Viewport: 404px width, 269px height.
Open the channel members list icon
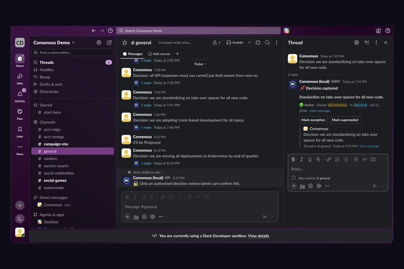pos(216,43)
